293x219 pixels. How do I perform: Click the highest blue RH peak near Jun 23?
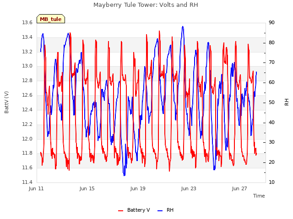point(183,27)
